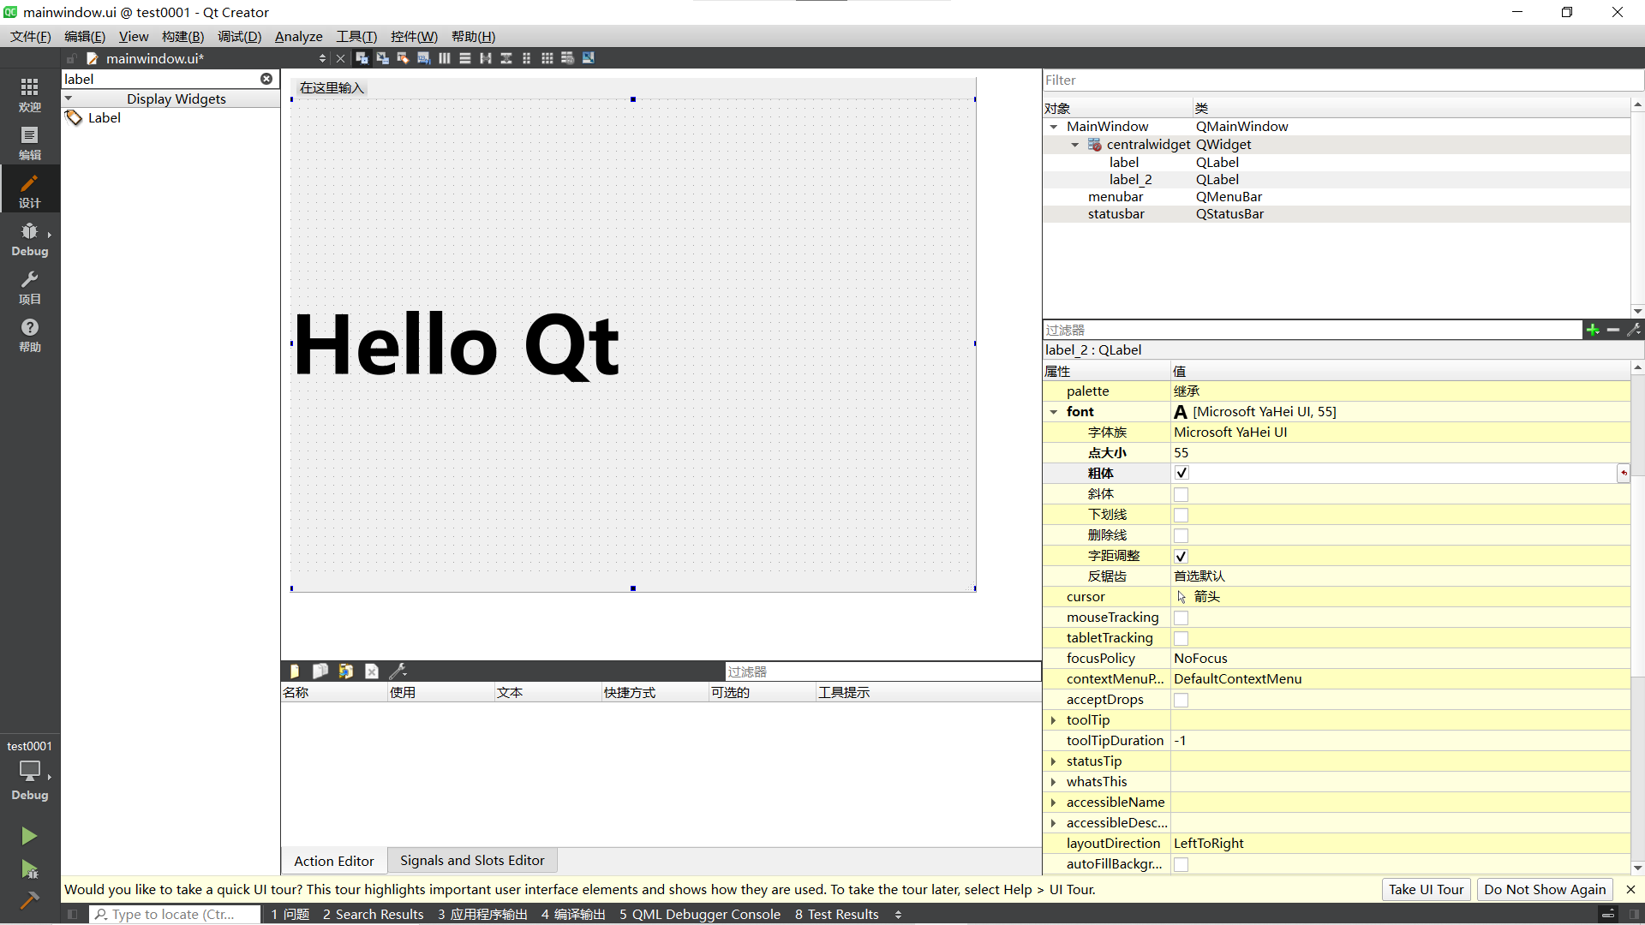Apply Lay Out Horizontally icon
This screenshot has width=1645, height=925.
point(444,58)
